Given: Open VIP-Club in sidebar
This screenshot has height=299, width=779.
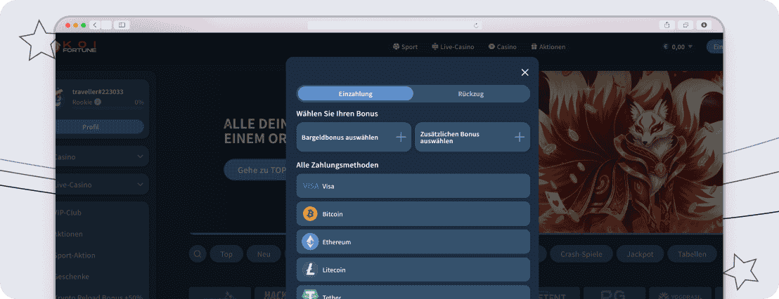Looking at the screenshot, I should pyautogui.click(x=69, y=213).
